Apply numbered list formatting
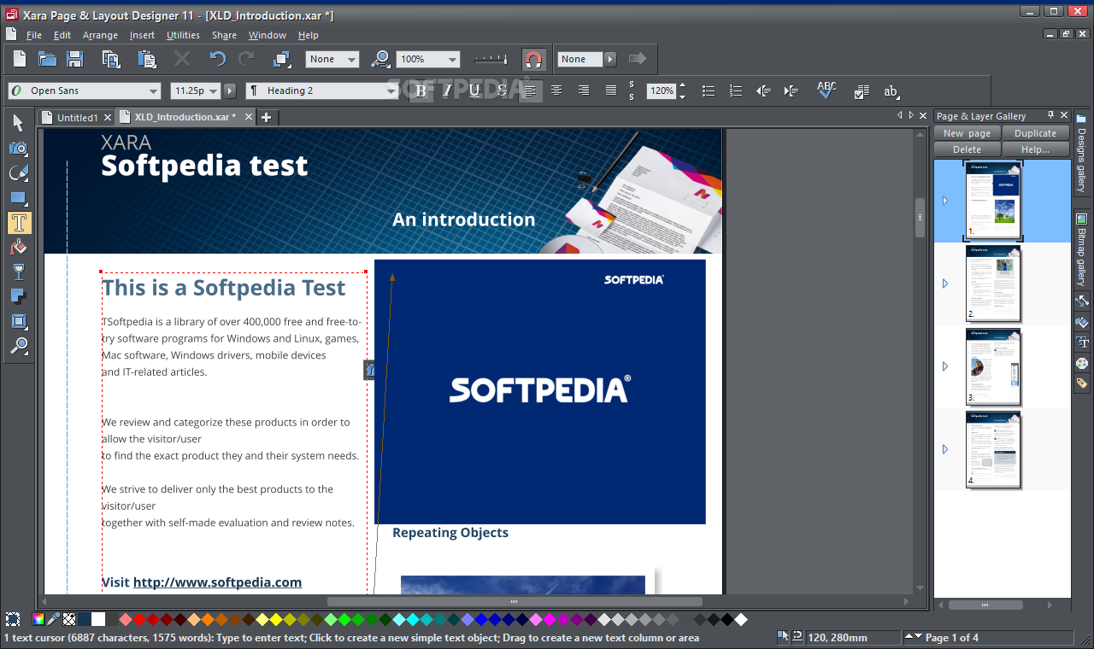1094x649 pixels. [x=736, y=91]
